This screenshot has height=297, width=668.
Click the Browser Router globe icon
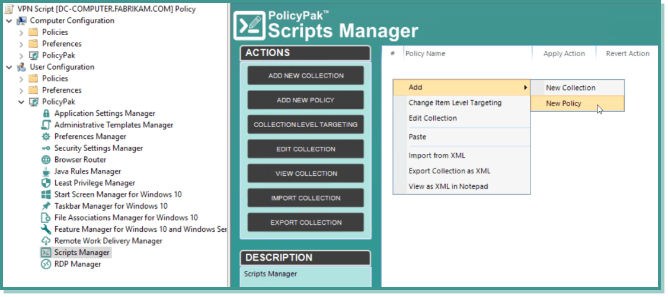click(46, 160)
